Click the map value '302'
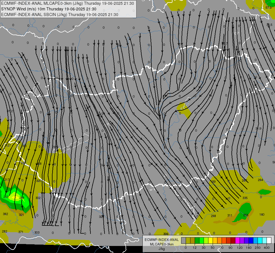The image size is (275, 253). click(x=38, y=198)
